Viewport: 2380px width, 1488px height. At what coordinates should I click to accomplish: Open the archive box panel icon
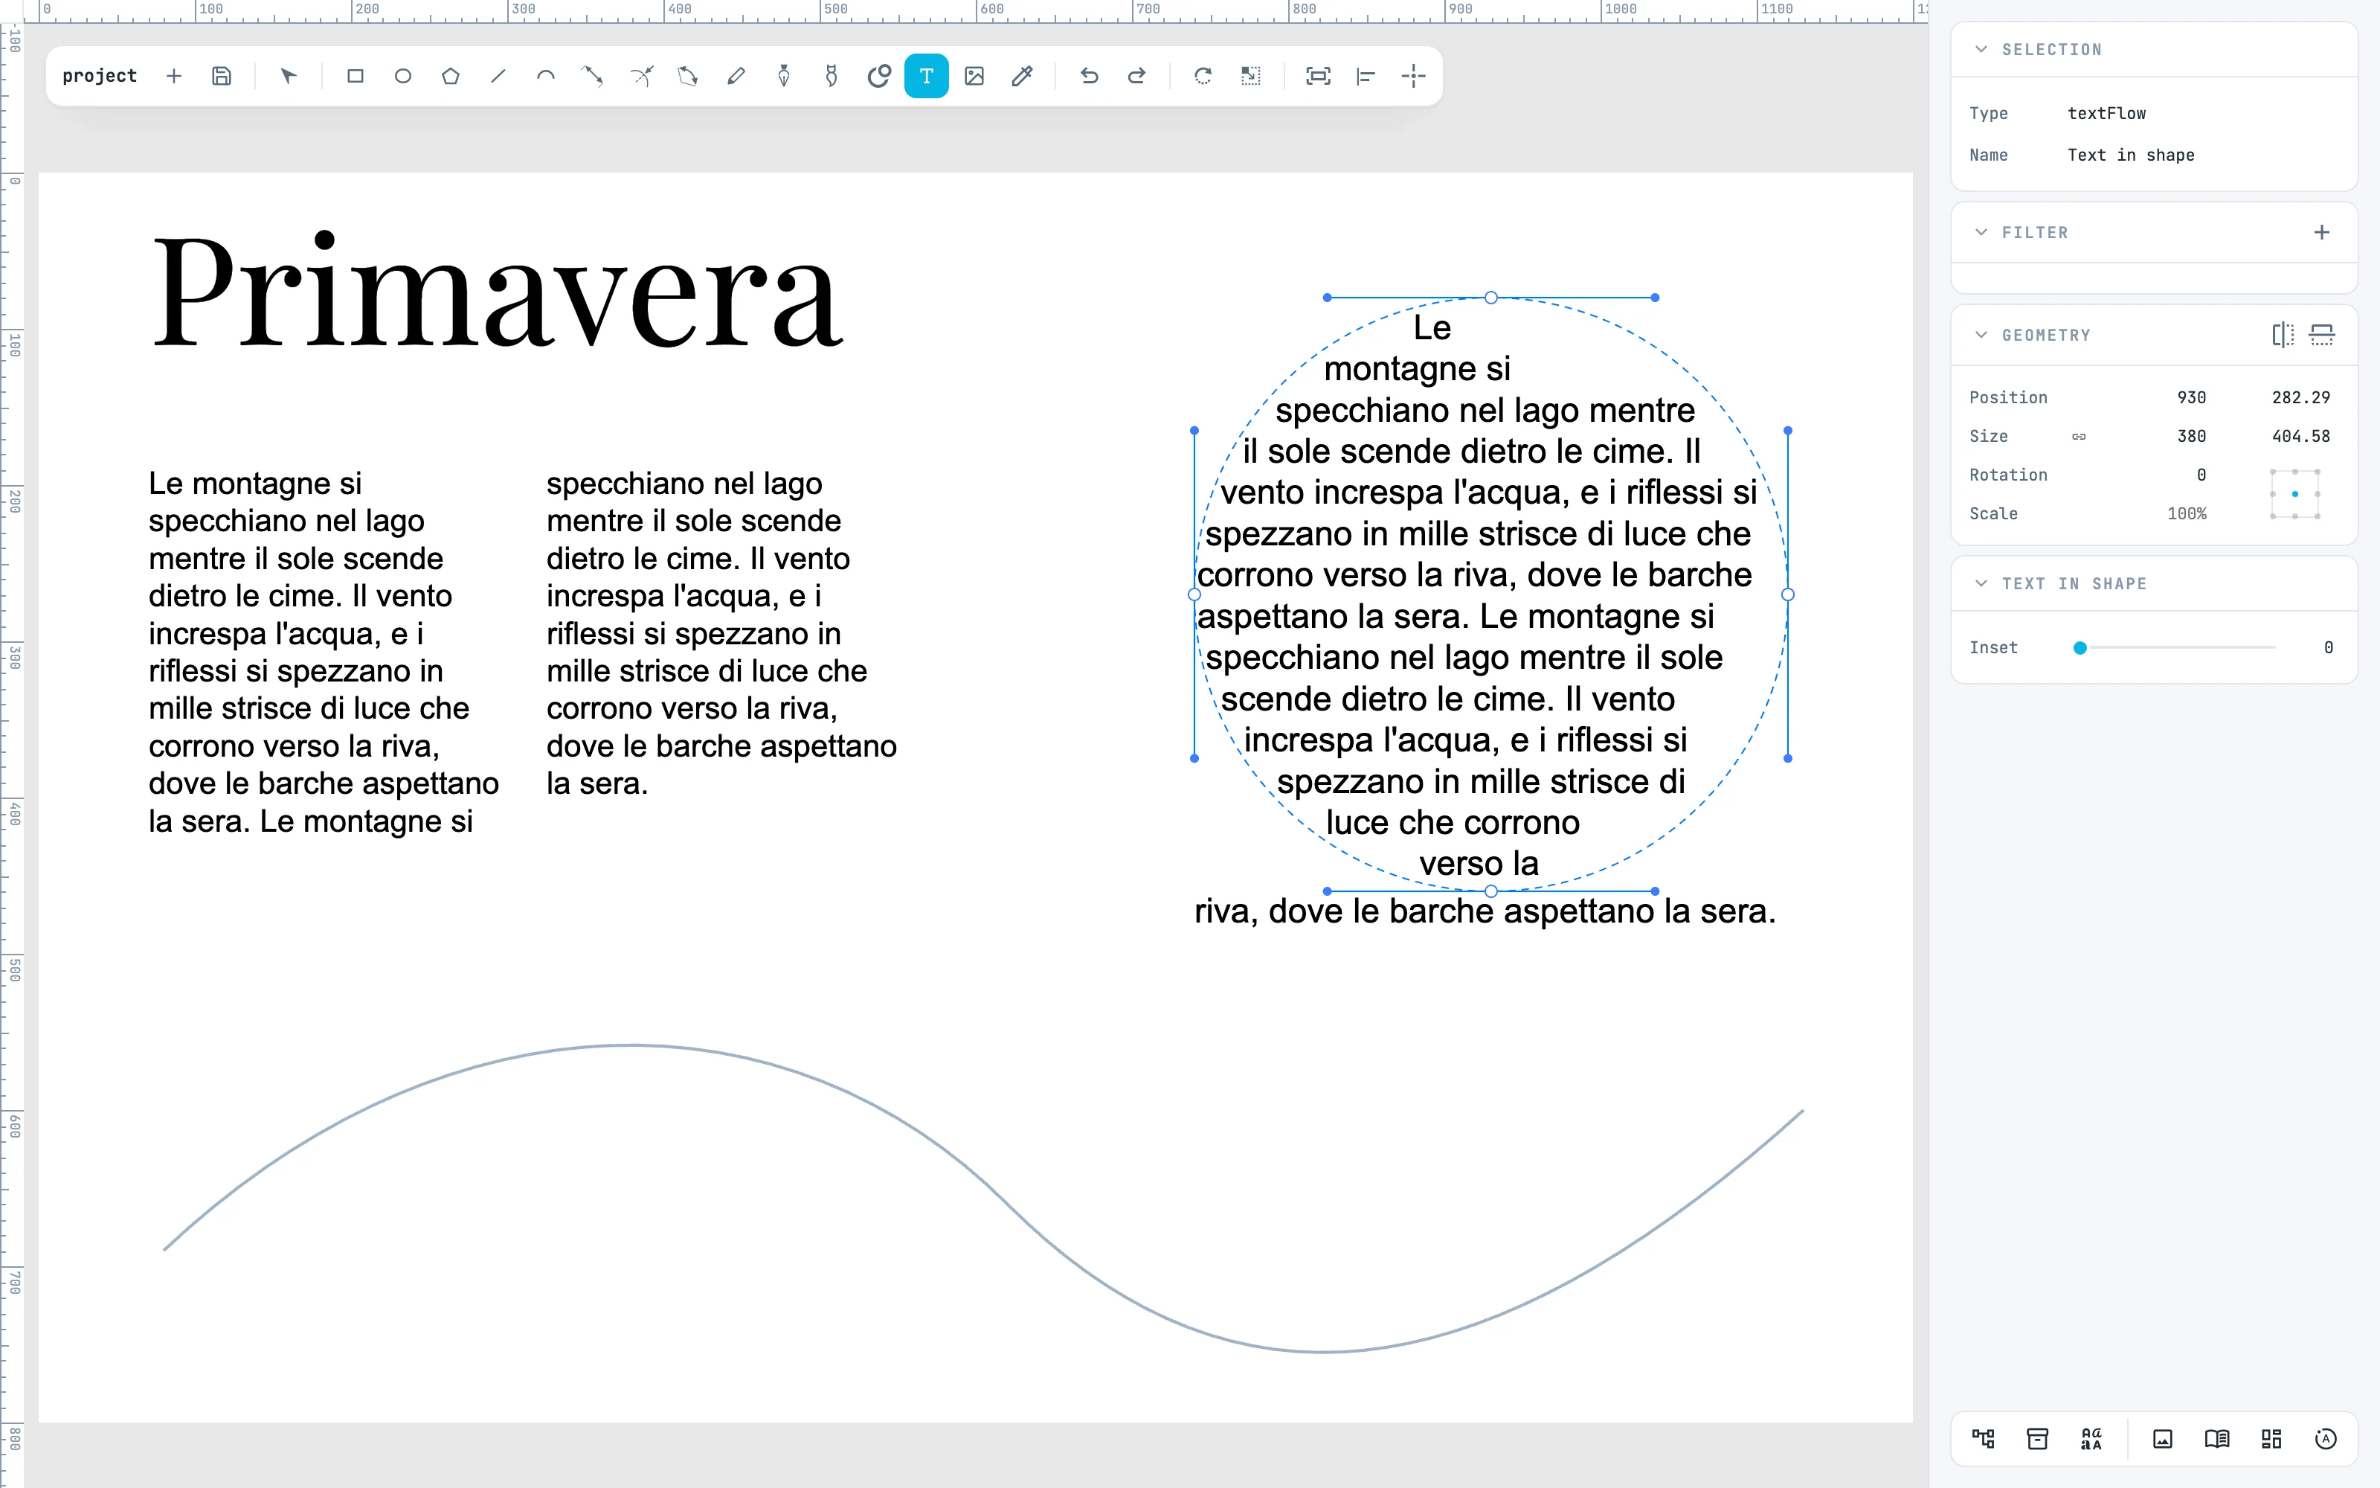pos(2038,1439)
